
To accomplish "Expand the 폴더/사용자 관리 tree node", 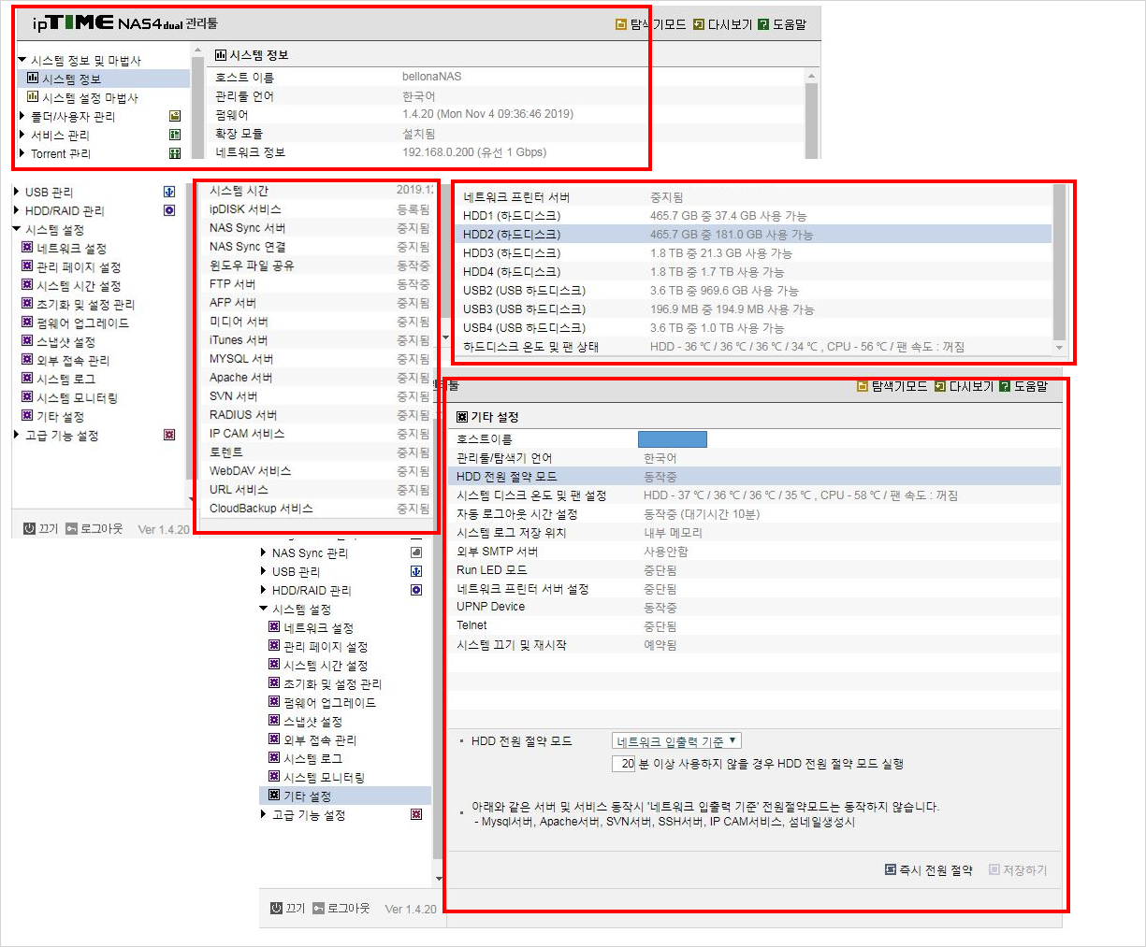I will pos(22,116).
